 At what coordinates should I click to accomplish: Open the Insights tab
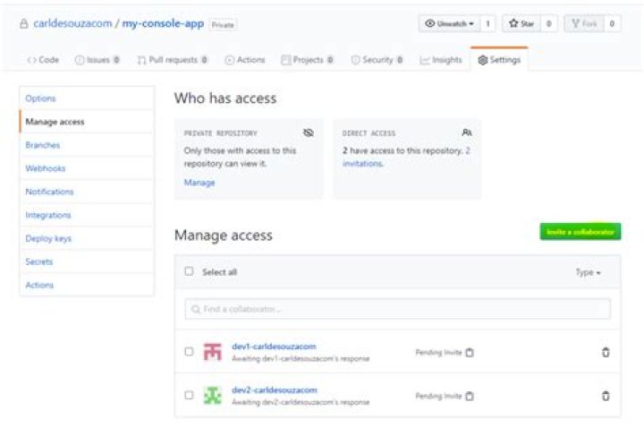click(441, 60)
